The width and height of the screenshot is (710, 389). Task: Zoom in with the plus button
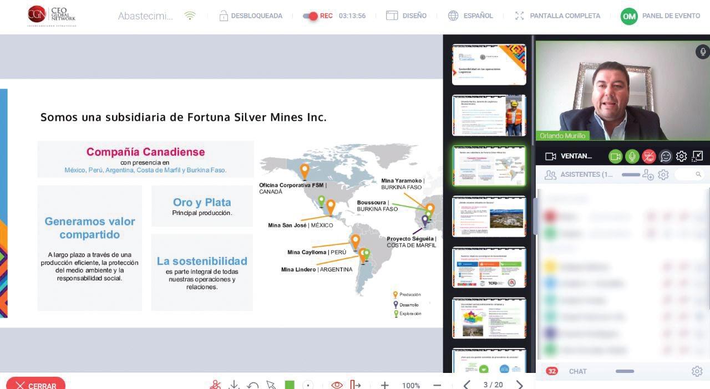(384, 385)
